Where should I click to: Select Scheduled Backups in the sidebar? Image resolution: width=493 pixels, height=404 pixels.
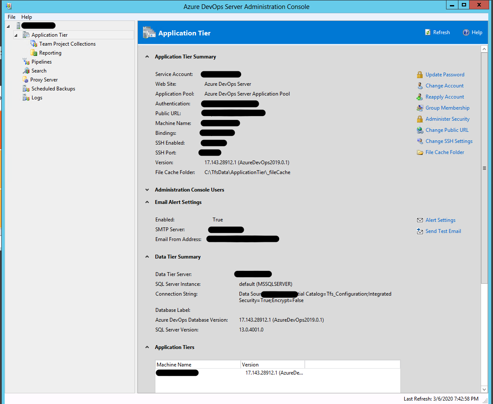(x=53, y=89)
